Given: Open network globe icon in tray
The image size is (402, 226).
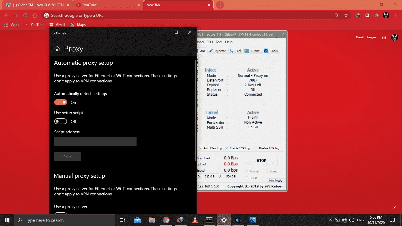Looking at the screenshot, I should [x=345, y=220].
